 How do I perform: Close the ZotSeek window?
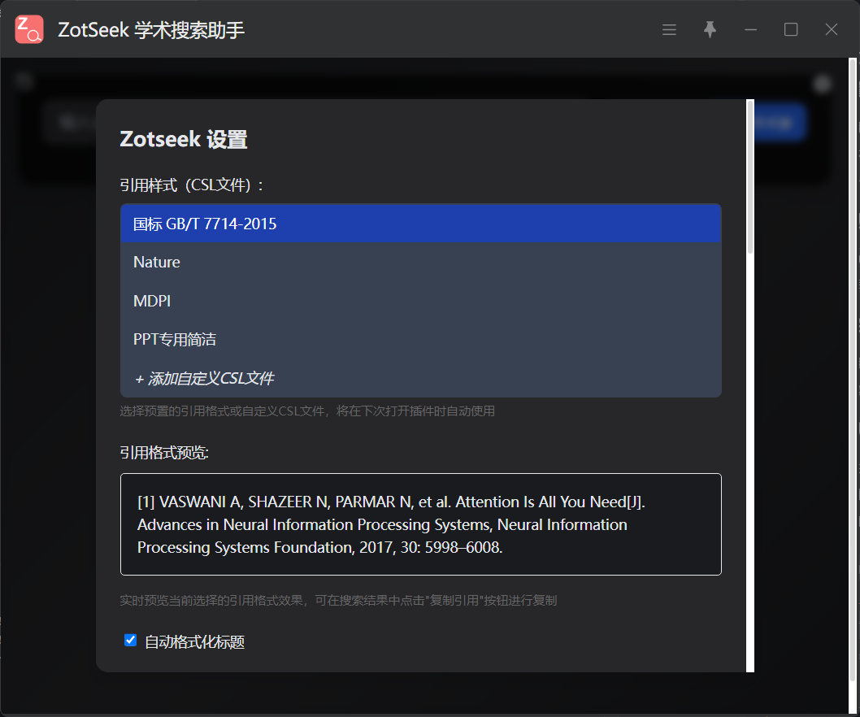point(832,29)
